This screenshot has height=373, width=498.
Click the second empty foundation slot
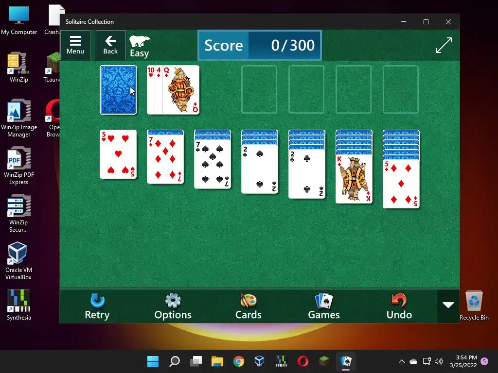[306, 89]
